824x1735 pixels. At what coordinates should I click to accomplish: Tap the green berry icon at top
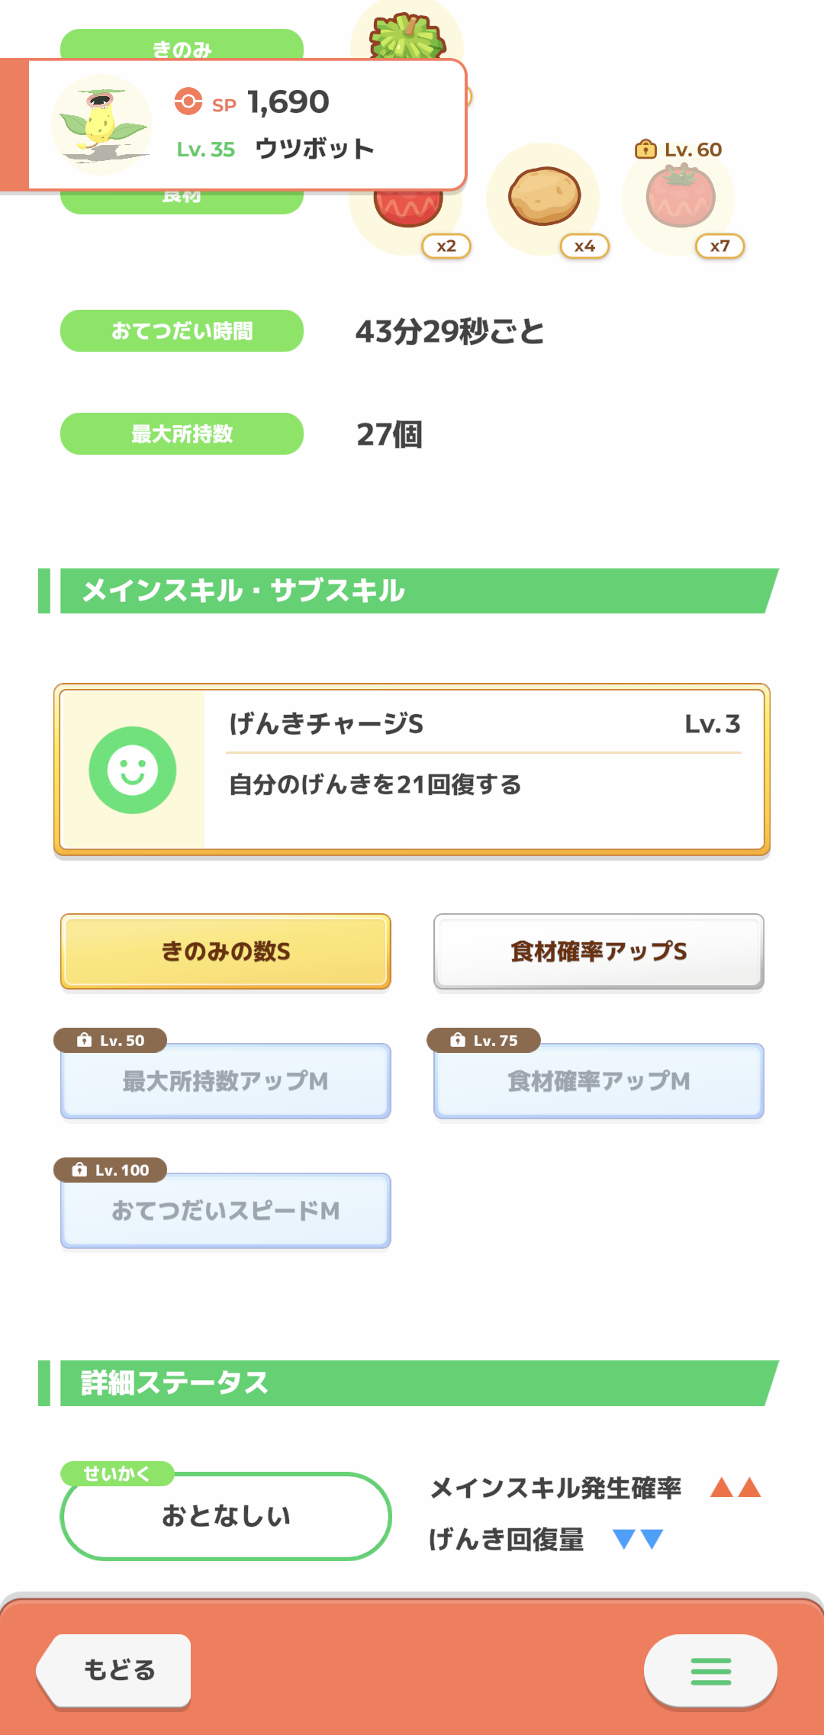[407, 36]
